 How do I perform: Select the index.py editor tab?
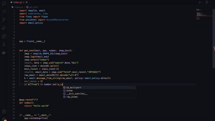19,2
